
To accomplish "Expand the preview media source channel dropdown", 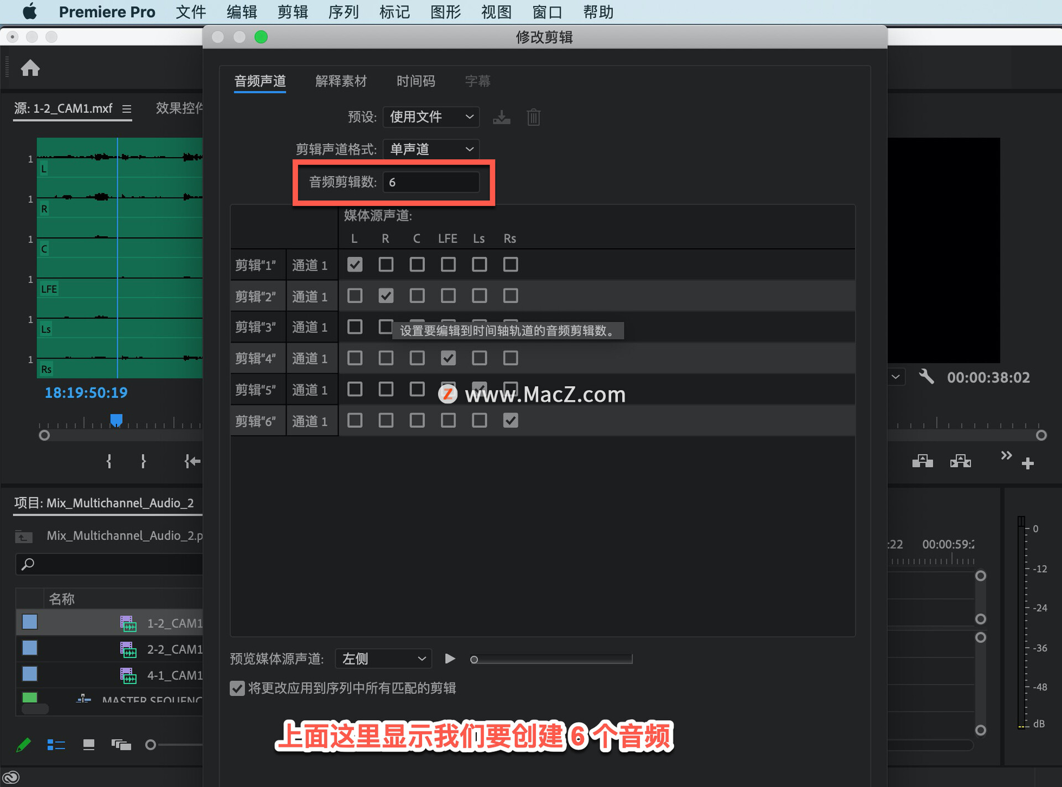I will click(383, 659).
